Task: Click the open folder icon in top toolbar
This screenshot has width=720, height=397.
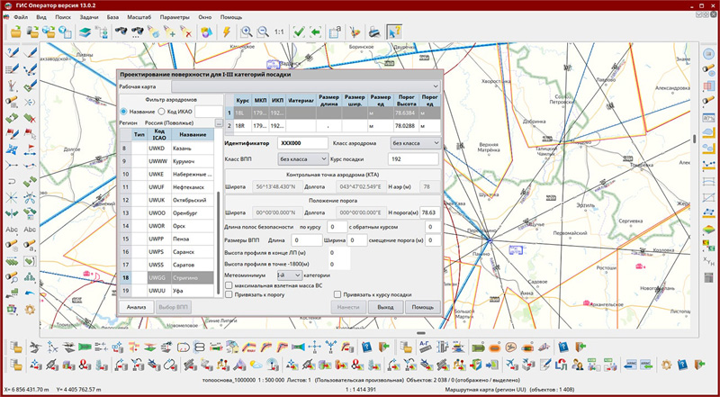Action: point(16,32)
